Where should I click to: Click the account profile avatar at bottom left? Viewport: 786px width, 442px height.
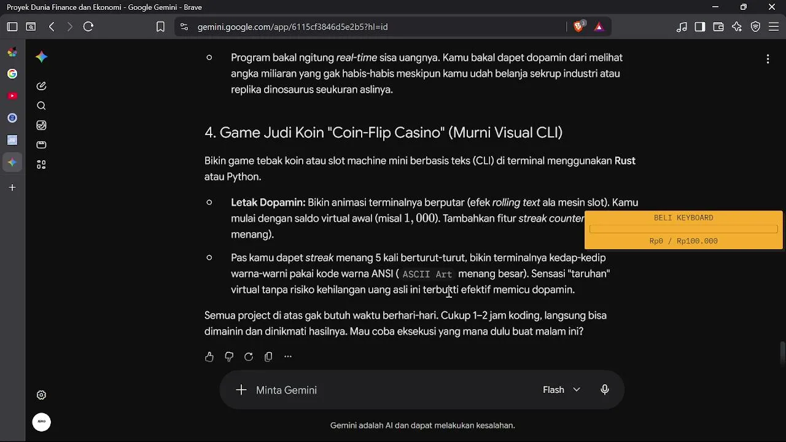click(x=41, y=422)
